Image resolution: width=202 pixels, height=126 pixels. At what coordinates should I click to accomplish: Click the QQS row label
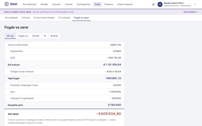(x=13, y=58)
